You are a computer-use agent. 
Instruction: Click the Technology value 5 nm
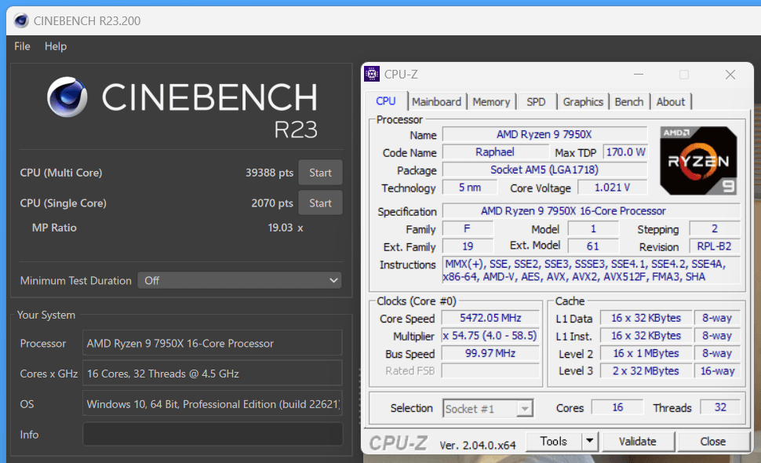point(470,188)
